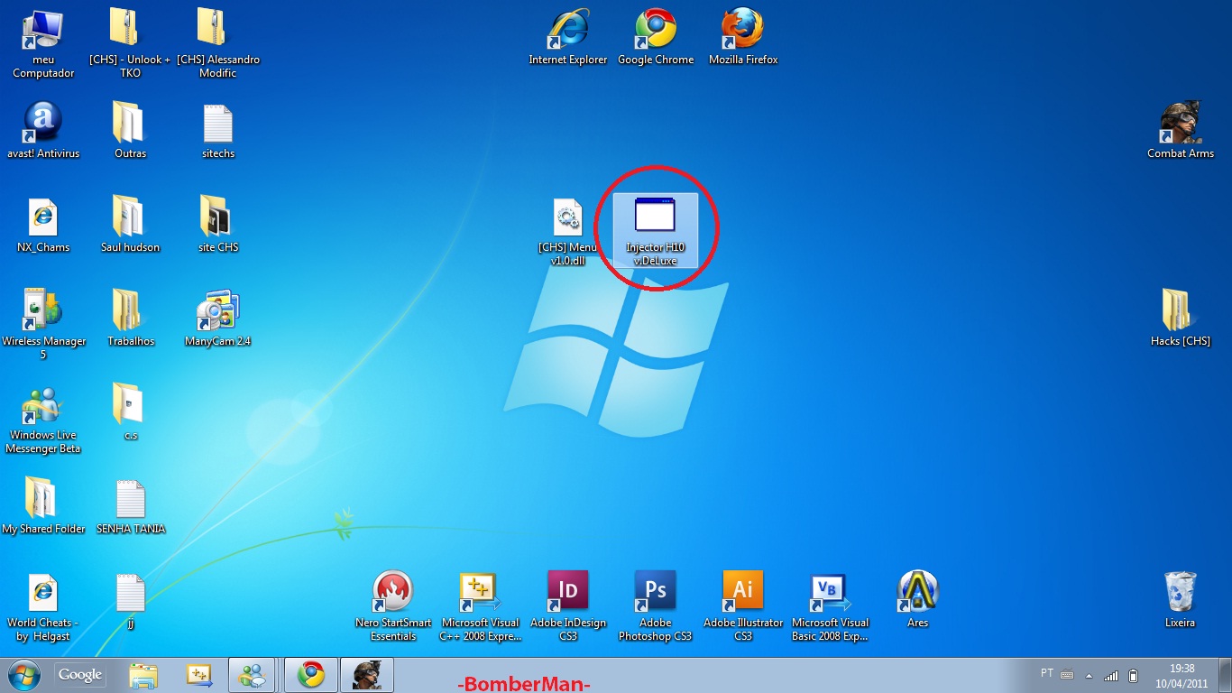Select the Microsoft Visual C++ 2008 desktop shortcut
This screenshot has height=693, width=1232.
(x=481, y=606)
